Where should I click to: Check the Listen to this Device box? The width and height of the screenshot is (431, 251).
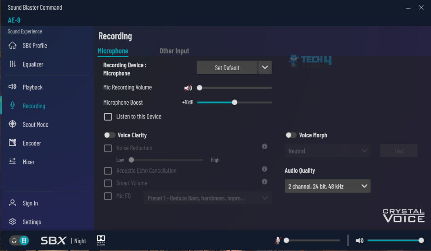pyautogui.click(x=108, y=116)
